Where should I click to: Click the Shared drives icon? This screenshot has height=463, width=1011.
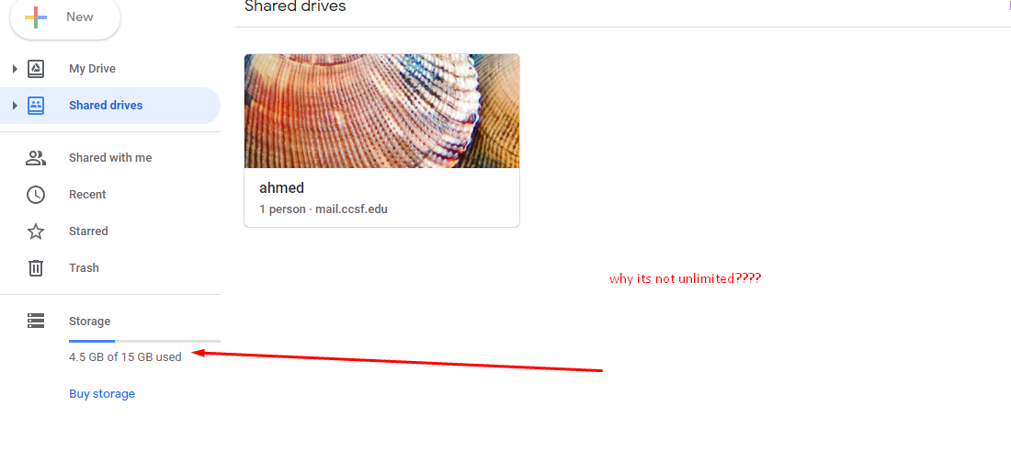(36, 106)
